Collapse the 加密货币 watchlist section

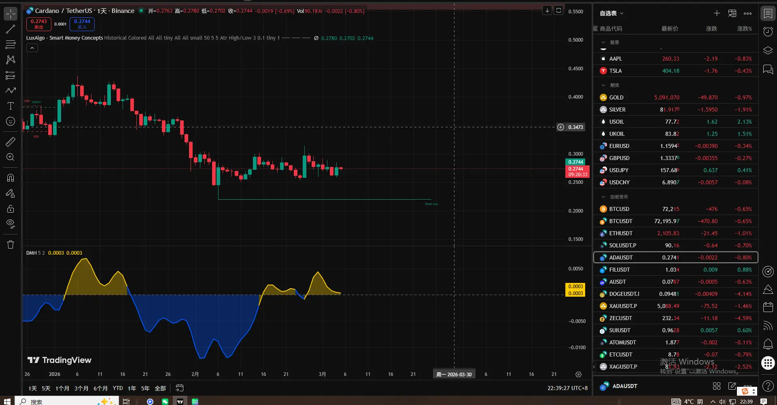(x=603, y=197)
